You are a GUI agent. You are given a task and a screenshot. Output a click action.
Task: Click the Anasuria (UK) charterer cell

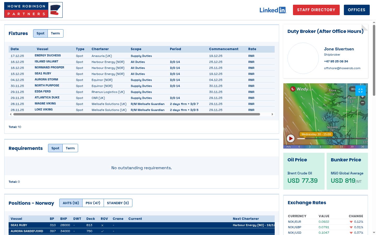pyautogui.click(x=102, y=56)
